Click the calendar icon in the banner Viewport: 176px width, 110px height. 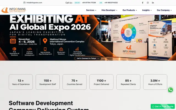tap(13, 41)
